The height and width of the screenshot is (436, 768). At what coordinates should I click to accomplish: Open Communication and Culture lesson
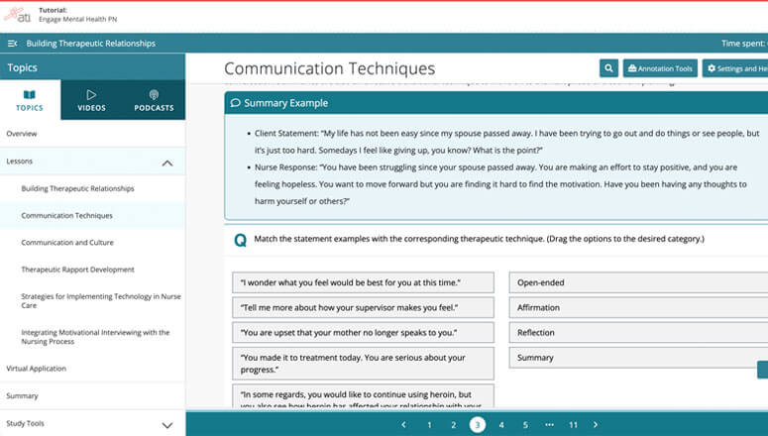click(x=67, y=243)
